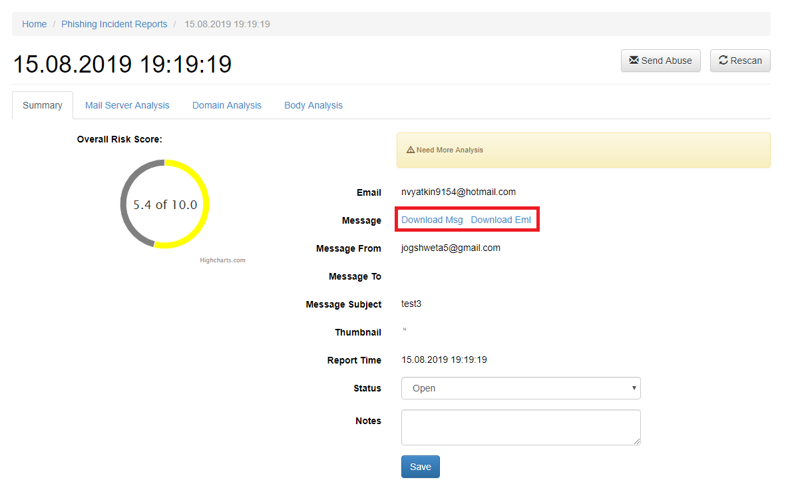
Task: Switch to the Summary tab
Action: tap(43, 105)
